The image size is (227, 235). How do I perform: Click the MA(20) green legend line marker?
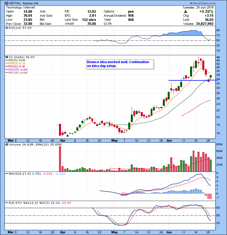pos(7,60)
